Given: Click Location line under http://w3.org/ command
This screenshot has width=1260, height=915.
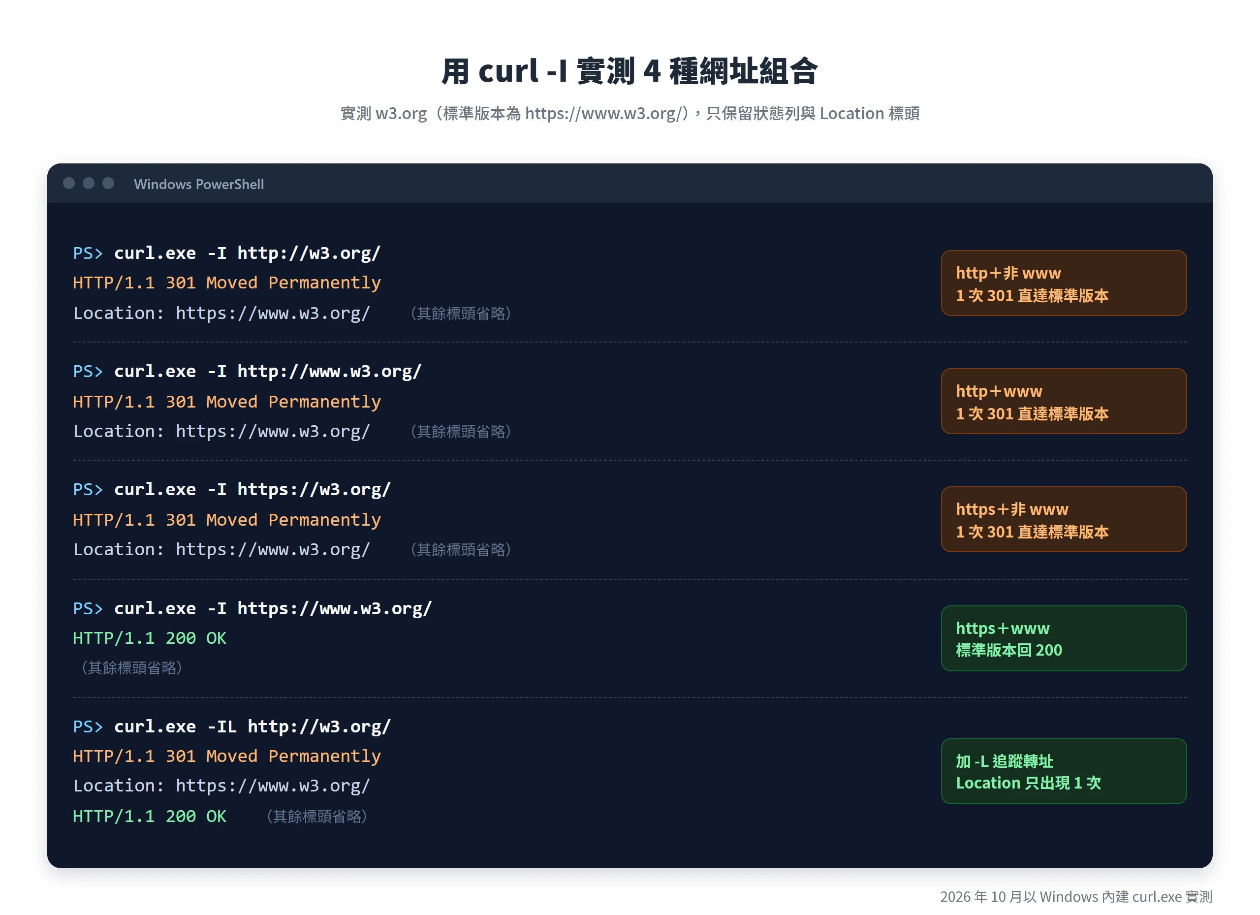Looking at the screenshot, I should tap(221, 314).
